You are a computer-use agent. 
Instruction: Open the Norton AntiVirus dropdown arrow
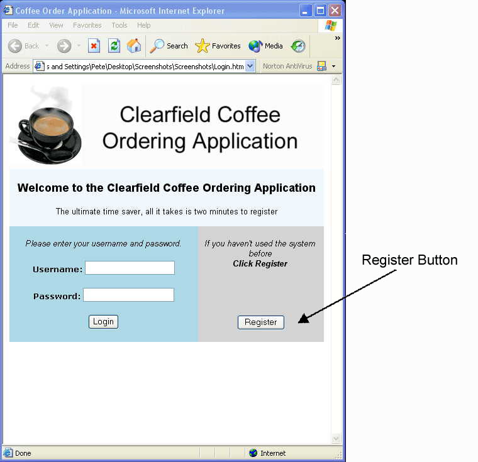pos(333,66)
